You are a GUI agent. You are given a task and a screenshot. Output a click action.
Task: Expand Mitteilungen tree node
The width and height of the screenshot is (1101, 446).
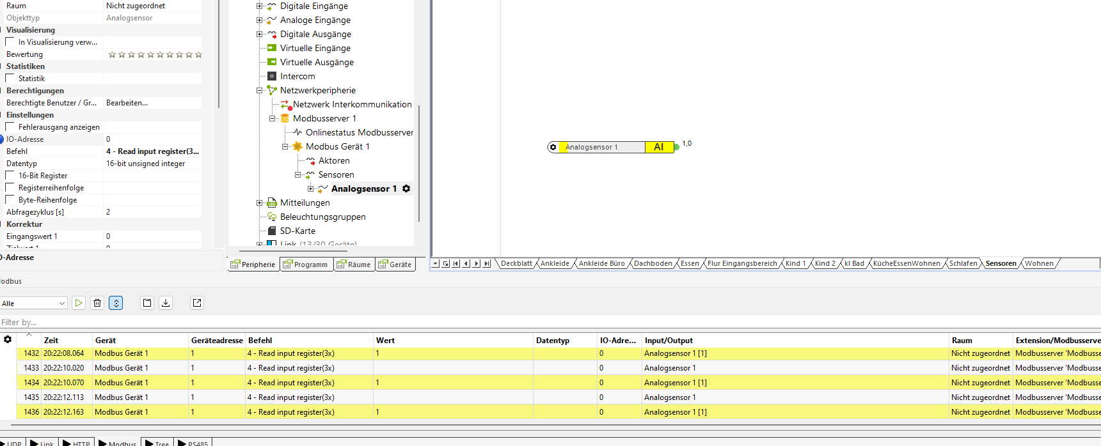pyautogui.click(x=260, y=203)
